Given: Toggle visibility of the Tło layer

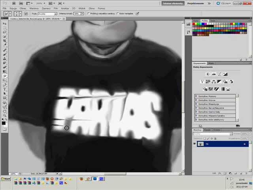Looking at the screenshot, I should point(194,144).
